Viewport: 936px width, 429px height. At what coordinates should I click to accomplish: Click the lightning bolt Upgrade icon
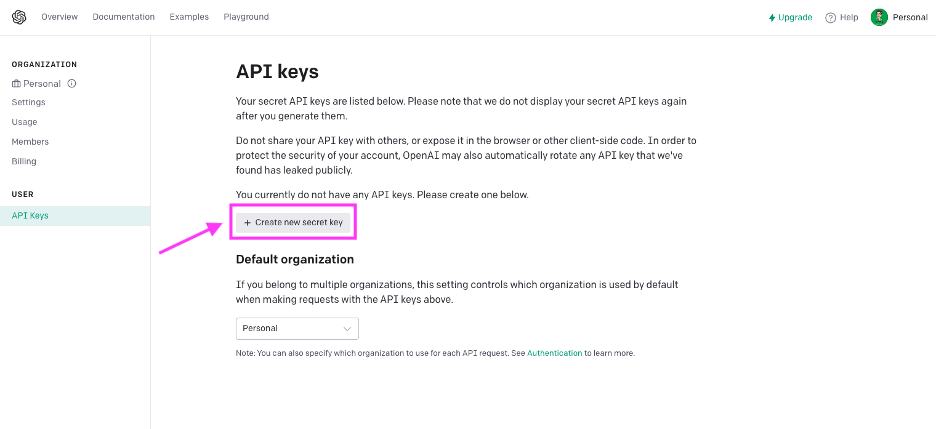[772, 18]
